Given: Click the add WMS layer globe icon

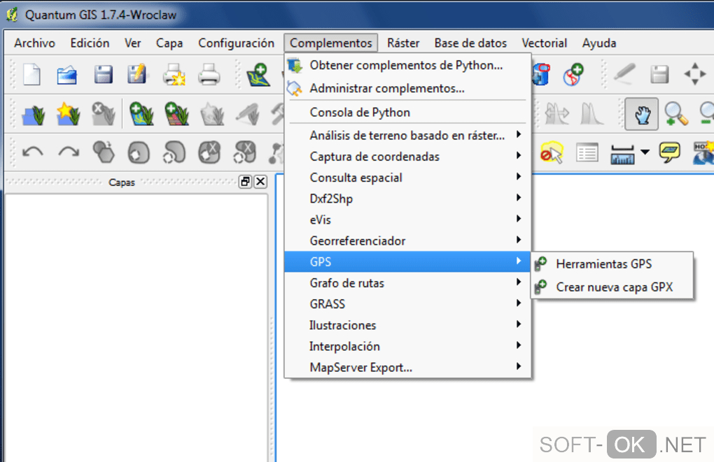Looking at the screenshot, I should [x=573, y=75].
